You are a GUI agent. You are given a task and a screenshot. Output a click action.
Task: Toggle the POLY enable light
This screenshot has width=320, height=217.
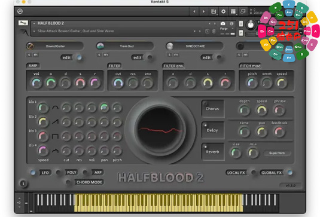pos(59,173)
